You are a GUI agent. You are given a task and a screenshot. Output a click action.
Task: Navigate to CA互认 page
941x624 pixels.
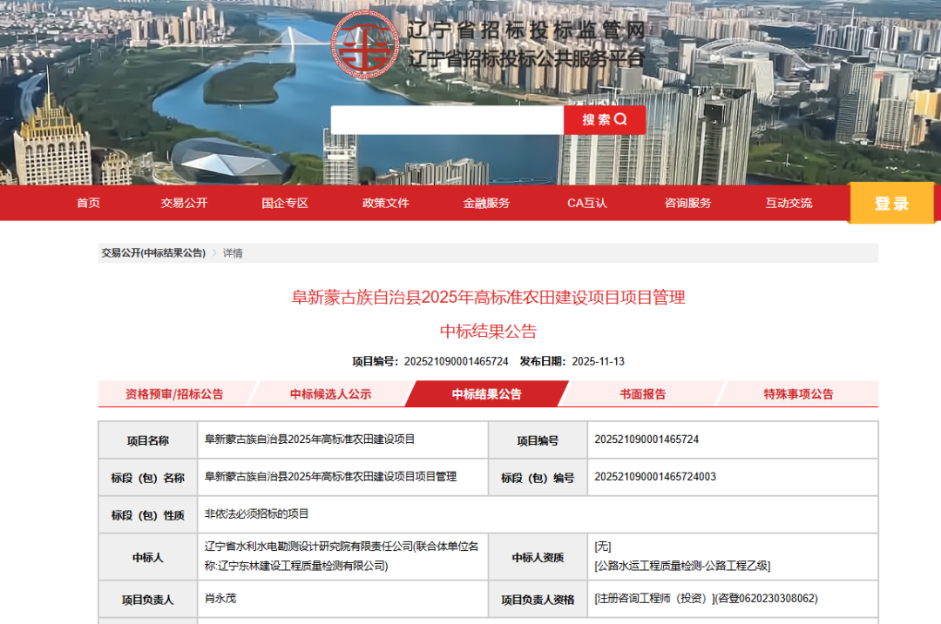587,203
